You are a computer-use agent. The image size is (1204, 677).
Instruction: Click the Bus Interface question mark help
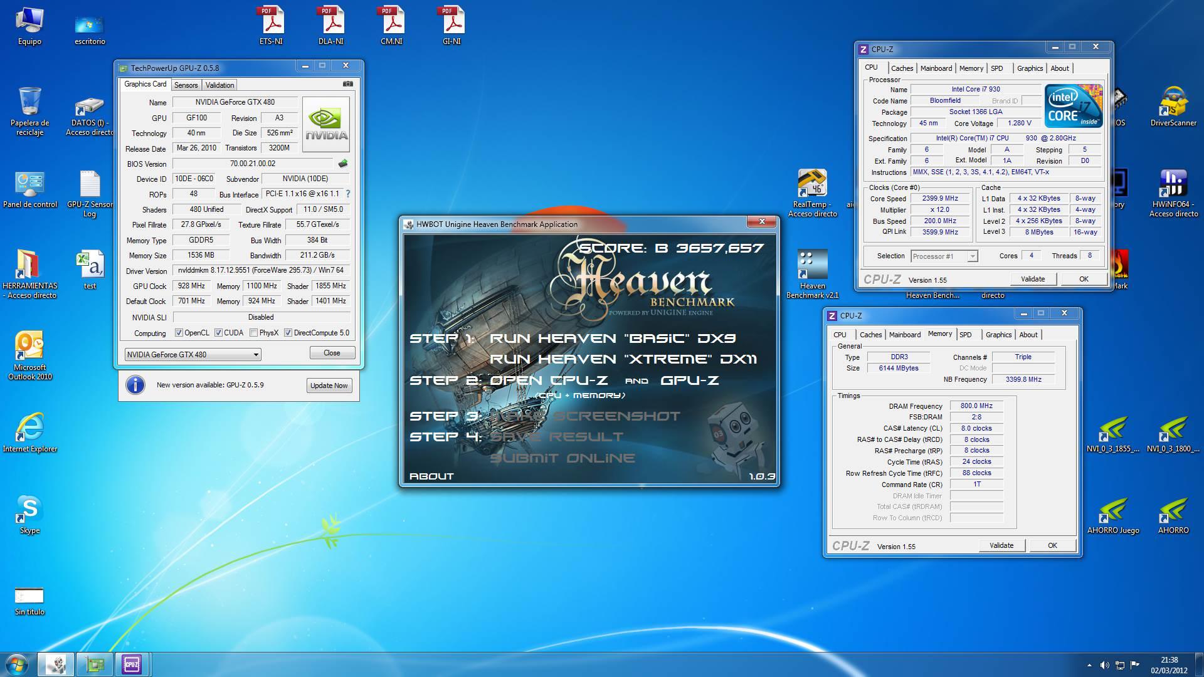click(348, 194)
